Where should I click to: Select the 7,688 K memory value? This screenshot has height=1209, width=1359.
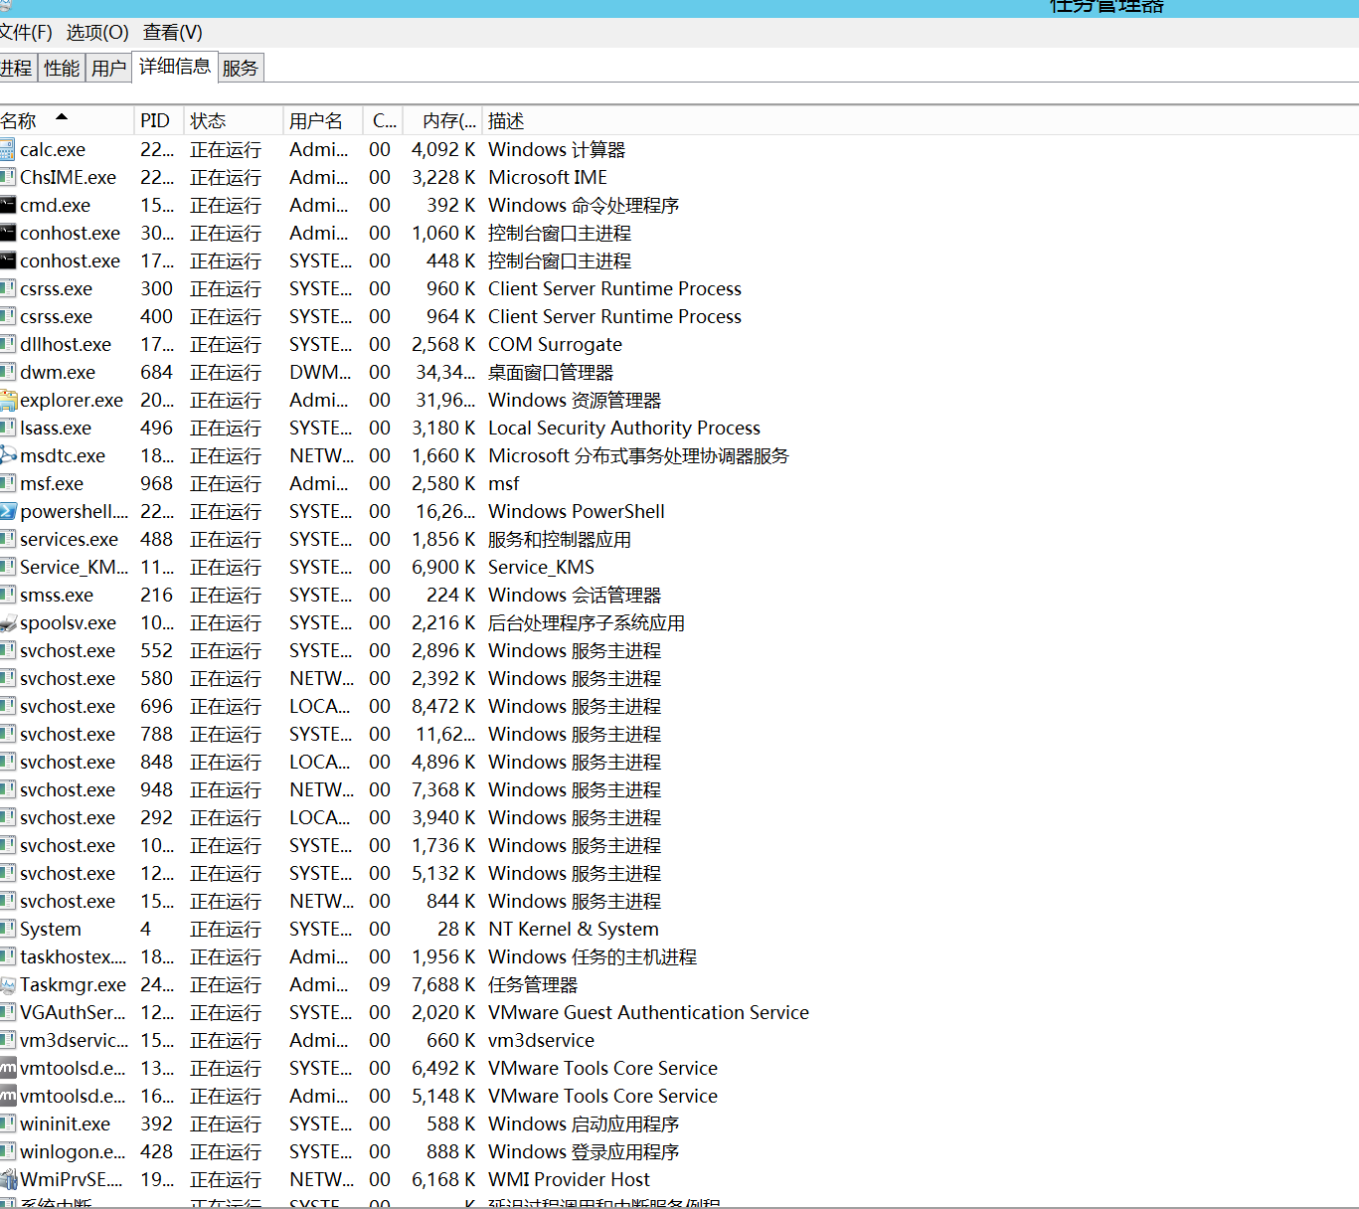point(443,985)
